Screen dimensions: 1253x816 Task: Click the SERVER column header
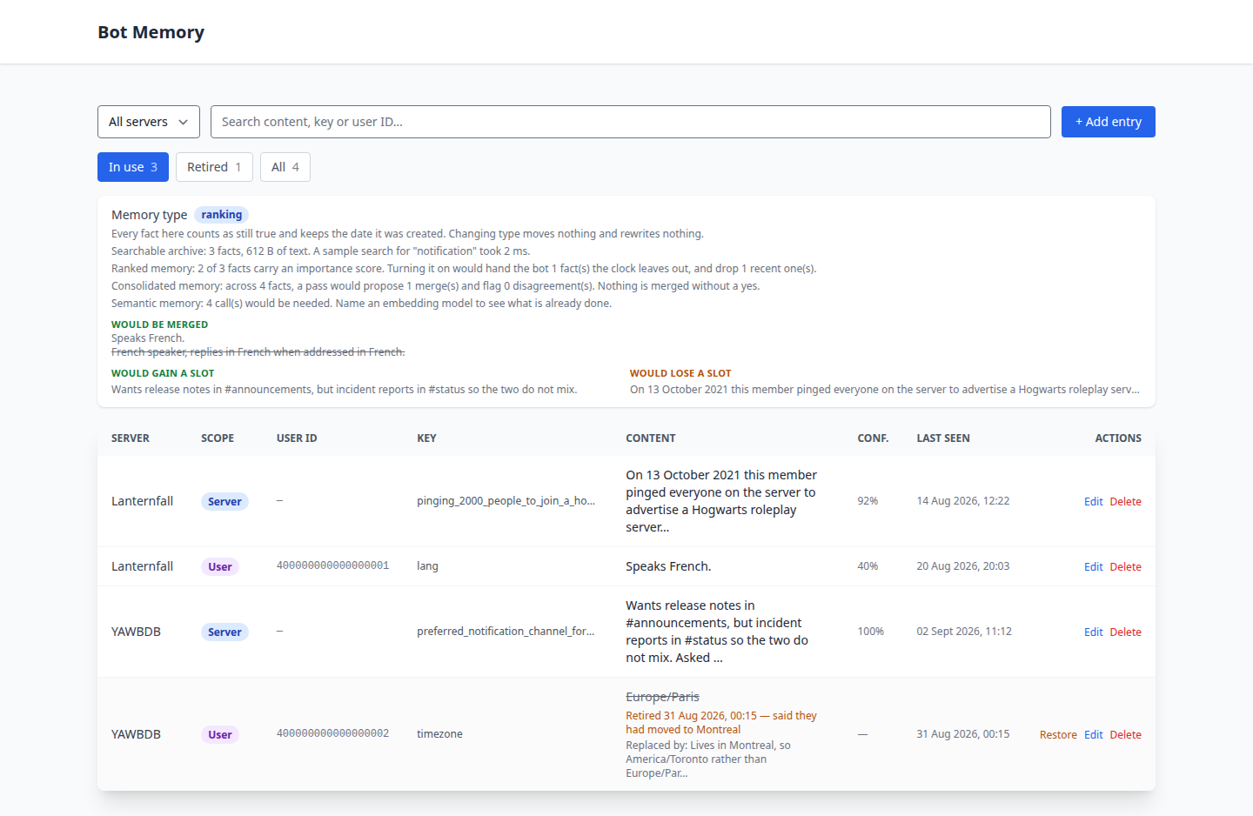click(x=131, y=438)
